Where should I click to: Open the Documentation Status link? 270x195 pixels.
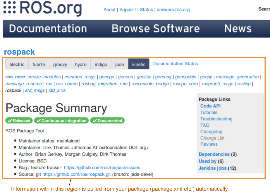pyautogui.click(x=175, y=64)
